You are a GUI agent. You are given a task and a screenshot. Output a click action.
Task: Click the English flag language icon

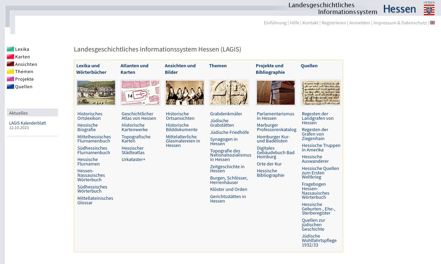(x=432, y=23)
